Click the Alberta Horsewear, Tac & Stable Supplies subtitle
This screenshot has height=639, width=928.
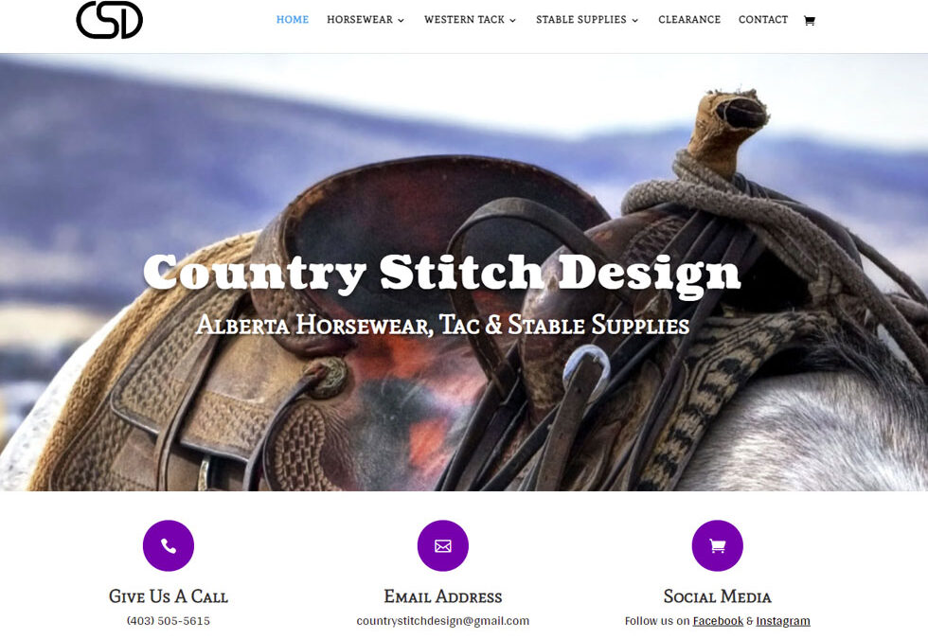tap(443, 325)
